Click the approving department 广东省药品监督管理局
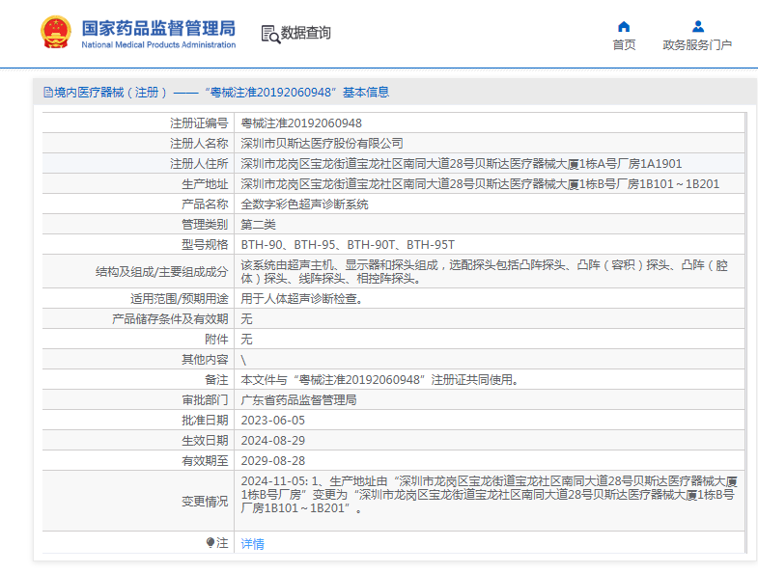Screen dimensions: 758x573 298,399
